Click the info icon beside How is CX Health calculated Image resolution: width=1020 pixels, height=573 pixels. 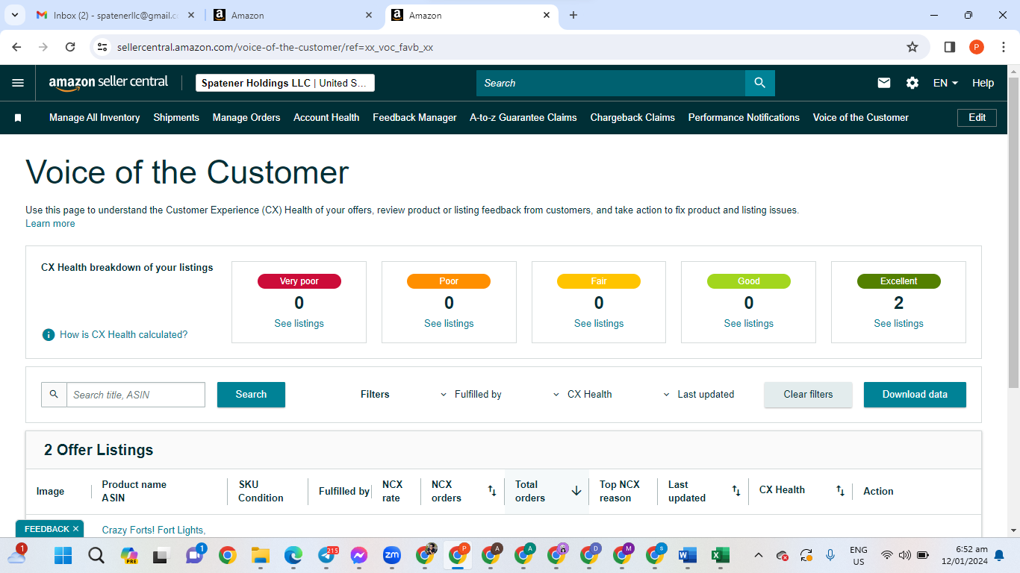pos(49,334)
